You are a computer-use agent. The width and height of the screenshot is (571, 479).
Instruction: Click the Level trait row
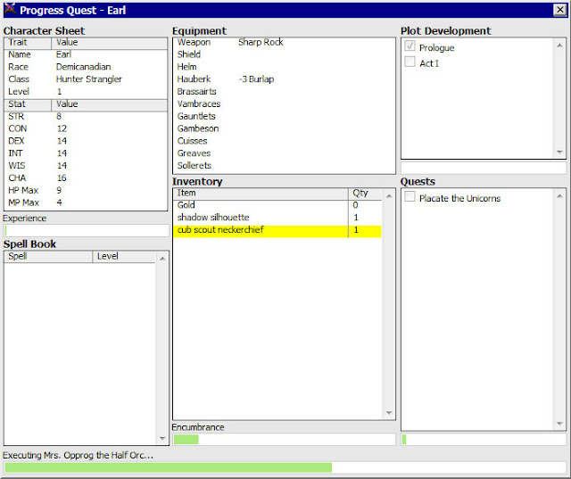[86, 92]
